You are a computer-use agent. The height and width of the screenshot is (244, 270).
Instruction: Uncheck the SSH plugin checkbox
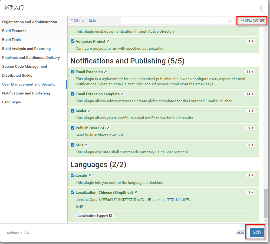click(x=73, y=145)
